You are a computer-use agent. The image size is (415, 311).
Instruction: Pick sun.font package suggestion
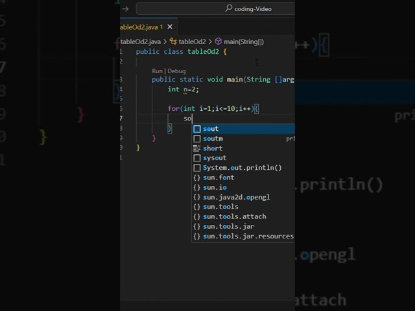click(x=243, y=178)
